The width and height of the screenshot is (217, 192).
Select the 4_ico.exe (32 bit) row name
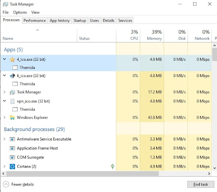click(x=31, y=59)
